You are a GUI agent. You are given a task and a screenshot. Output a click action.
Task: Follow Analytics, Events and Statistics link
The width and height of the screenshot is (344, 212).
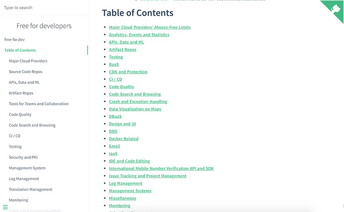click(139, 35)
